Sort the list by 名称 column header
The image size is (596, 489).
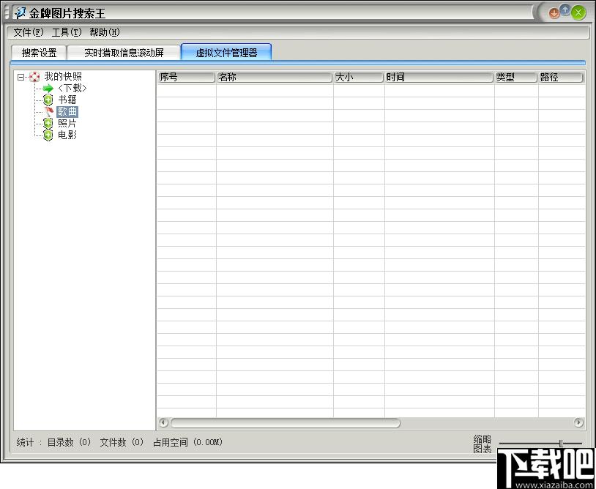point(275,78)
